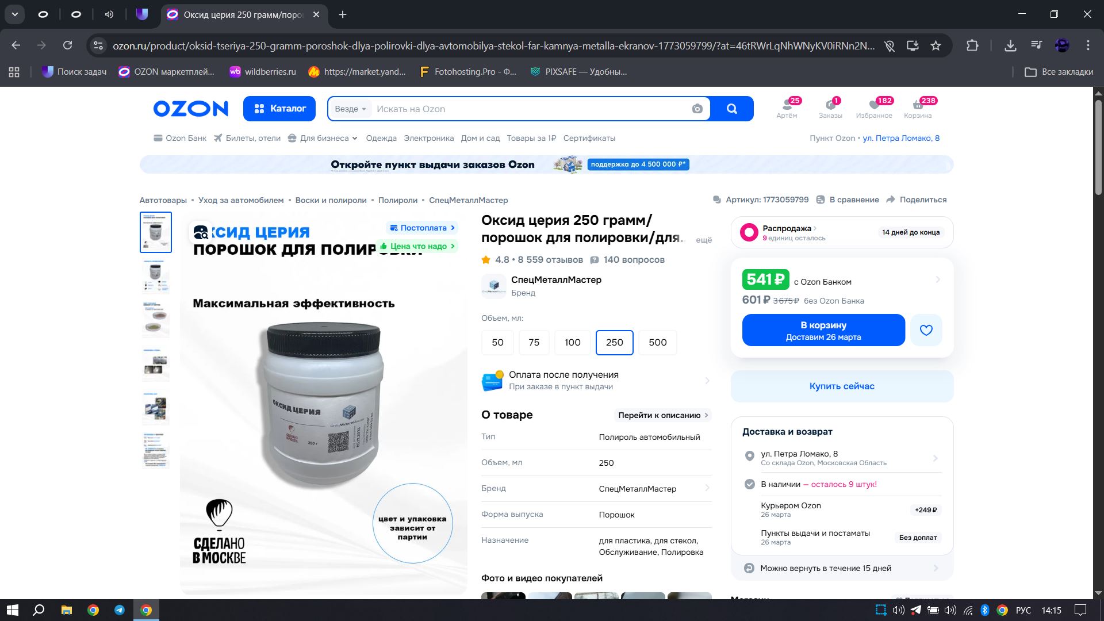The width and height of the screenshot is (1104, 621).
Task: Click В корзину button
Action: 823,330
